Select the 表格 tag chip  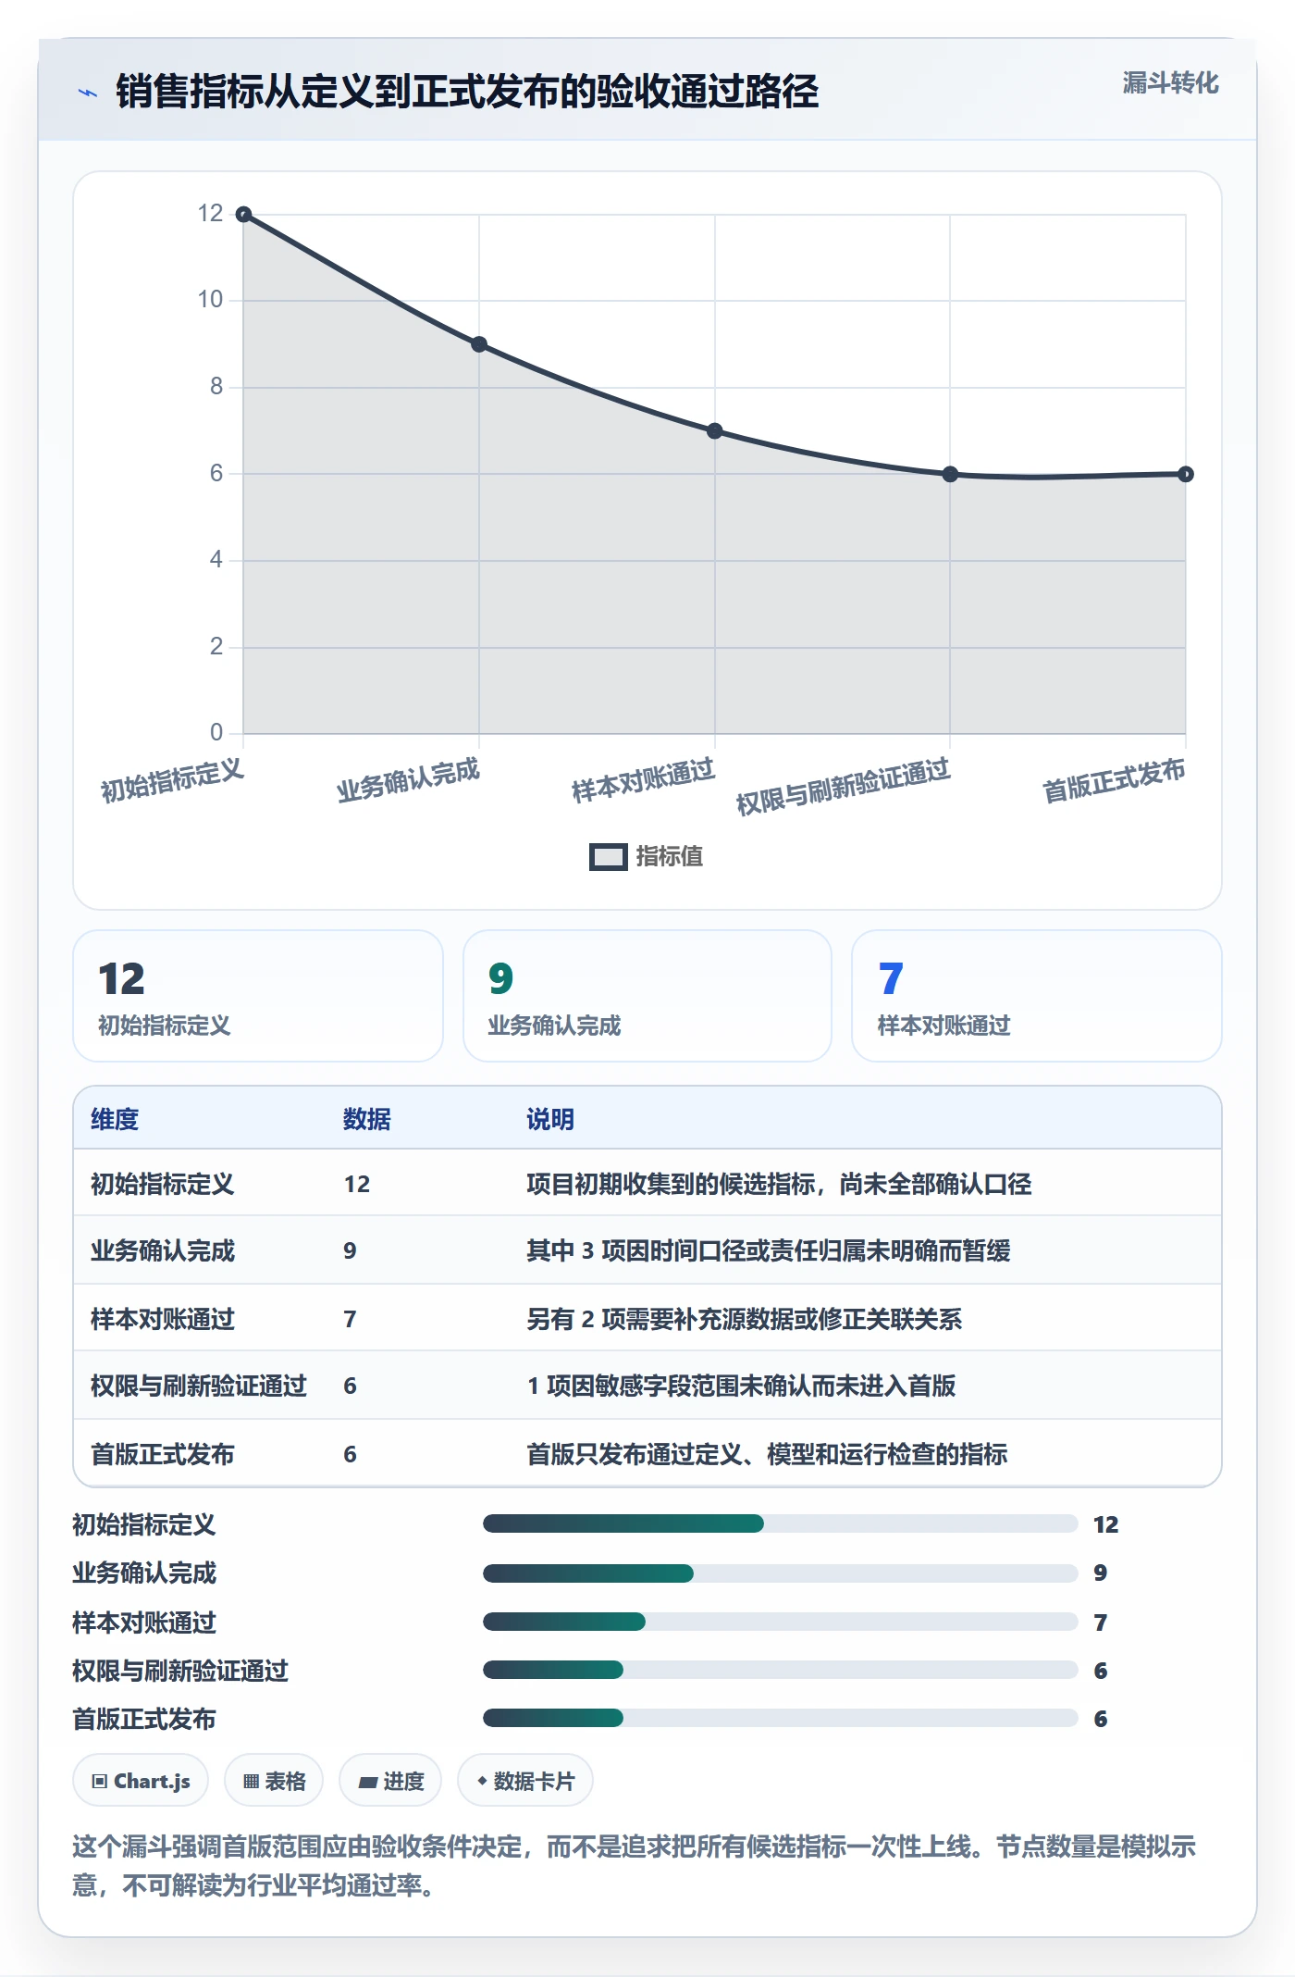(274, 1780)
